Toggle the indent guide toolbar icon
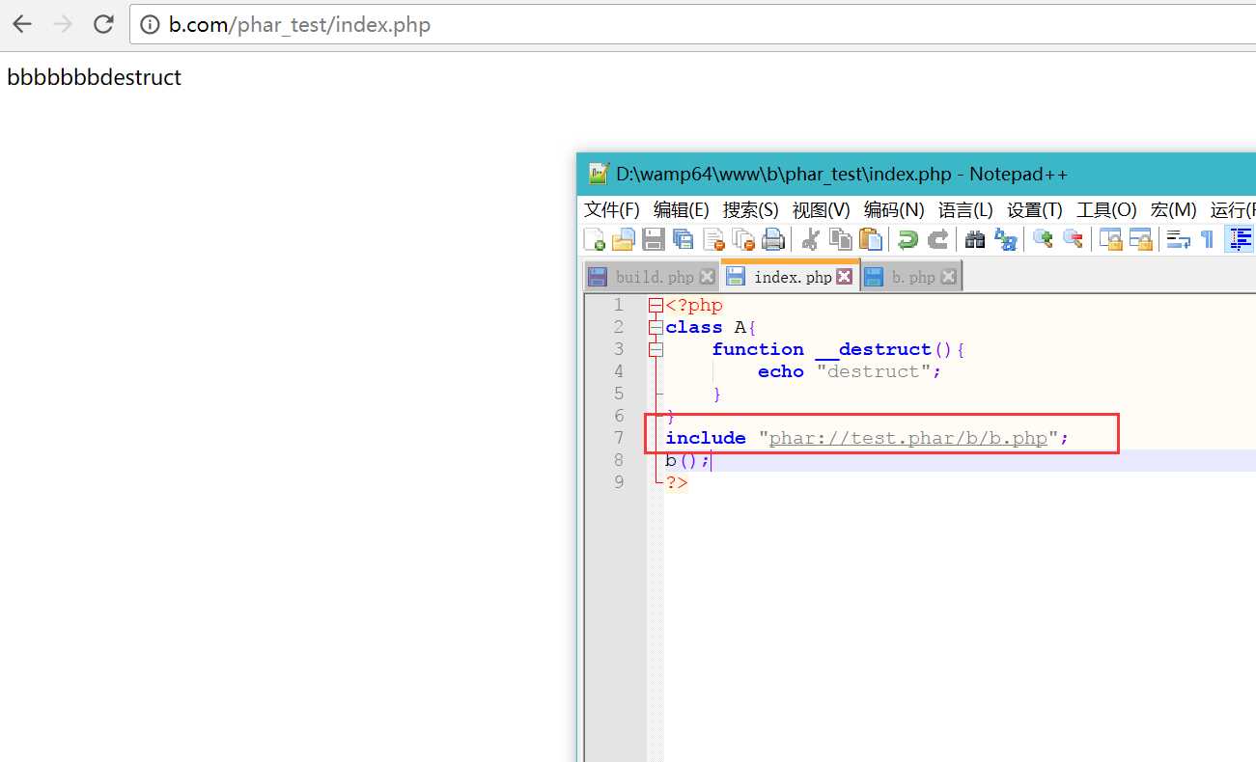Viewport: 1256px width, 762px height. 1240,239
